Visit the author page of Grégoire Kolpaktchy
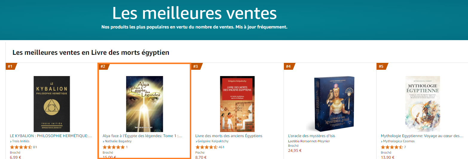 tap(212, 141)
